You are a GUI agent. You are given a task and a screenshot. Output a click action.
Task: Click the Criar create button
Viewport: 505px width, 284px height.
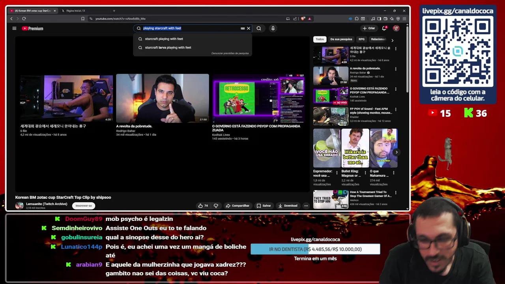pyautogui.click(x=369, y=28)
